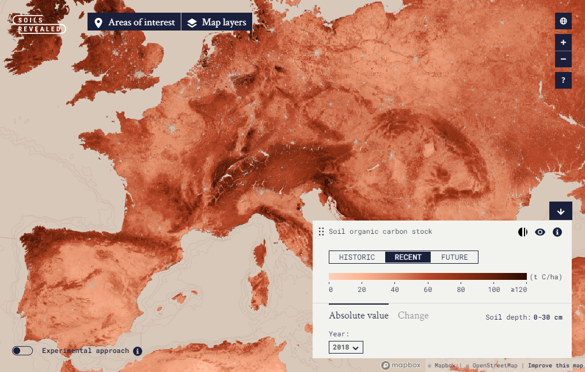
Task: Toggle the Experimental approach switch
Action: click(23, 351)
